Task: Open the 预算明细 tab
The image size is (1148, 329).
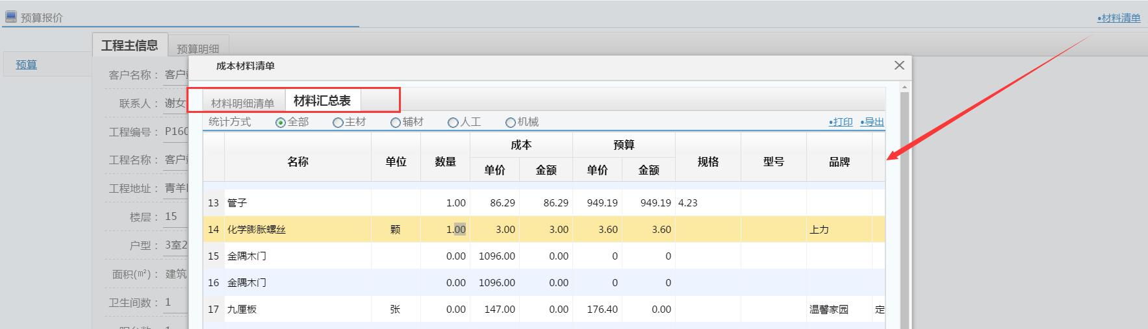Action: 198,49
